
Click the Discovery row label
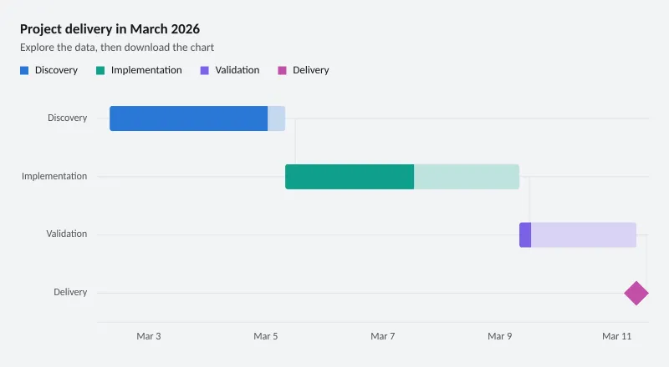(x=68, y=118)
